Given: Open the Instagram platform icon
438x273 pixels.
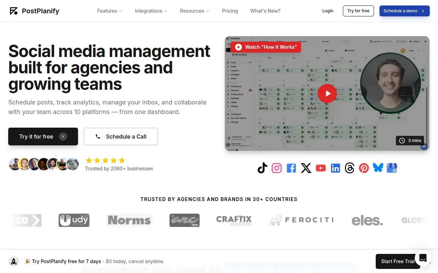Looking at the screenshot, I should click(277, 168).
